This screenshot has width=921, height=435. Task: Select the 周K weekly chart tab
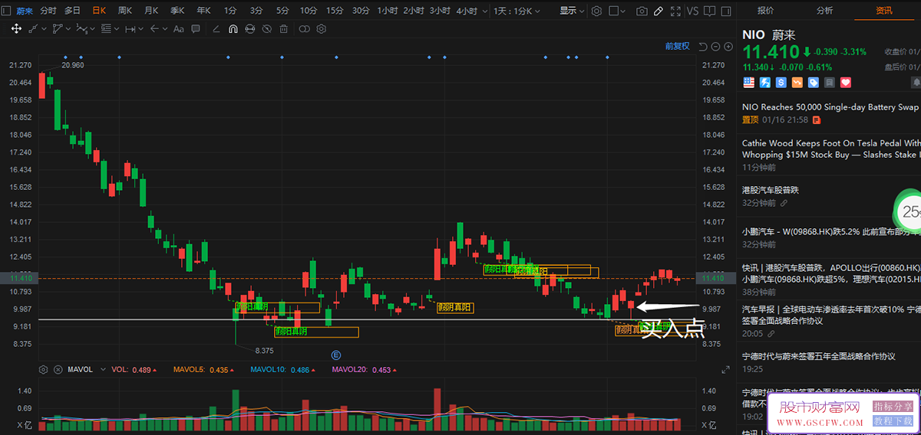coord(125,11)
